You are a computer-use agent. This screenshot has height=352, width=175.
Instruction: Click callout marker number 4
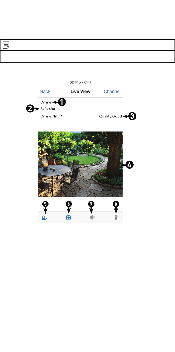[x=130, y=165]
